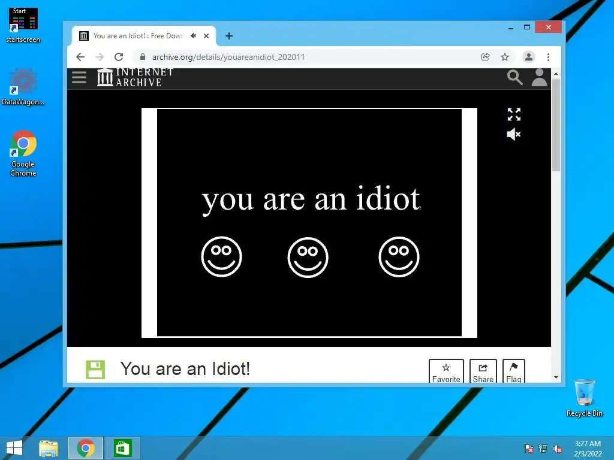Reload the current page
Screen dimensions: 614x460
pyautogui.click(x=119, y=57)
